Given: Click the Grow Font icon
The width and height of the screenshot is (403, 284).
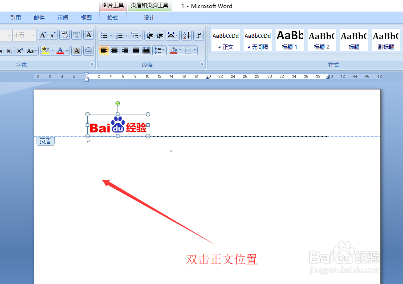Looking at the screenshot, I should [x=43, y=35].
